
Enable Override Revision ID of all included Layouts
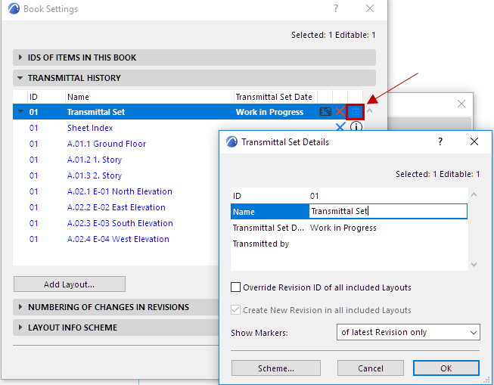[236, 287]
